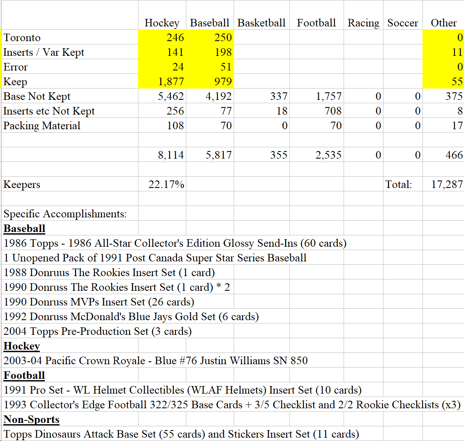Click the Total: label cell

point(403,184)
